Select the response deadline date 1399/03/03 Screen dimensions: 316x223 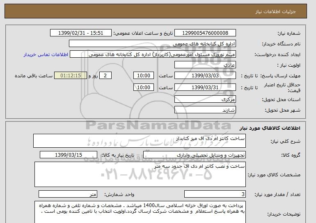205,76
